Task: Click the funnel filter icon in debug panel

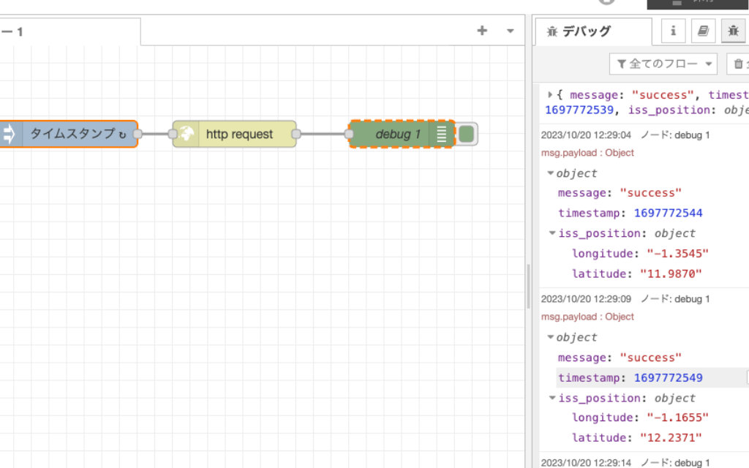Action: click(621, 64)
